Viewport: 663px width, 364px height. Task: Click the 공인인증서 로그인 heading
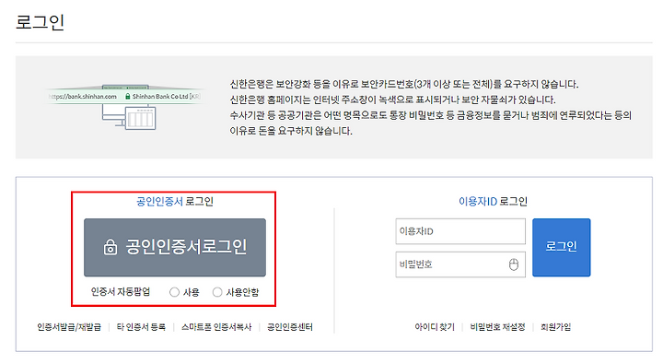(x=175, y=202)
